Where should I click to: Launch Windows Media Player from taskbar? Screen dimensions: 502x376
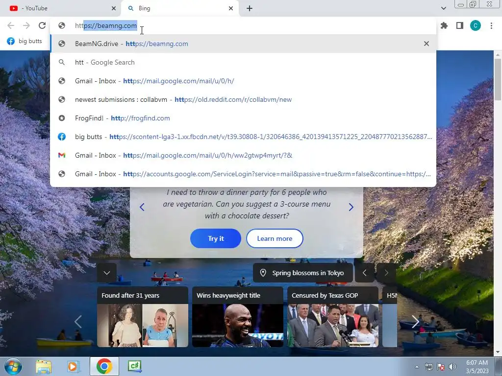coord(73,366)
